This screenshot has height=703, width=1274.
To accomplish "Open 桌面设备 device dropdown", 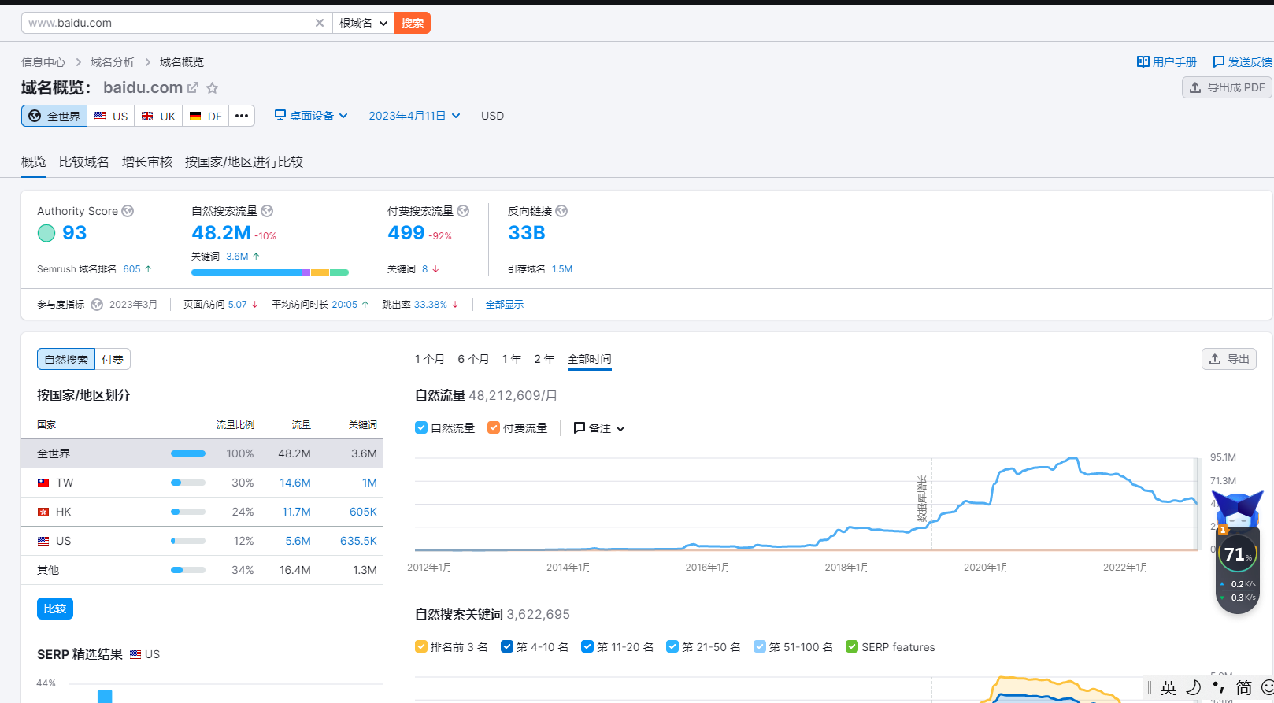I will pyautogui.click(x=311, y=116).
